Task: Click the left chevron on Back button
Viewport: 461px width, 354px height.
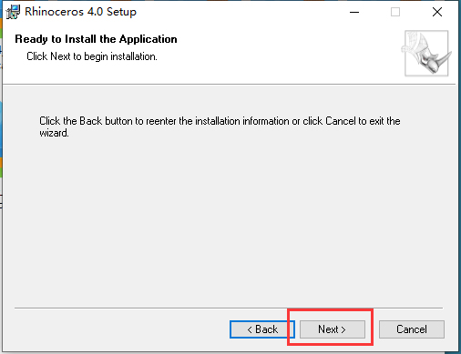Action: [250, 329]
